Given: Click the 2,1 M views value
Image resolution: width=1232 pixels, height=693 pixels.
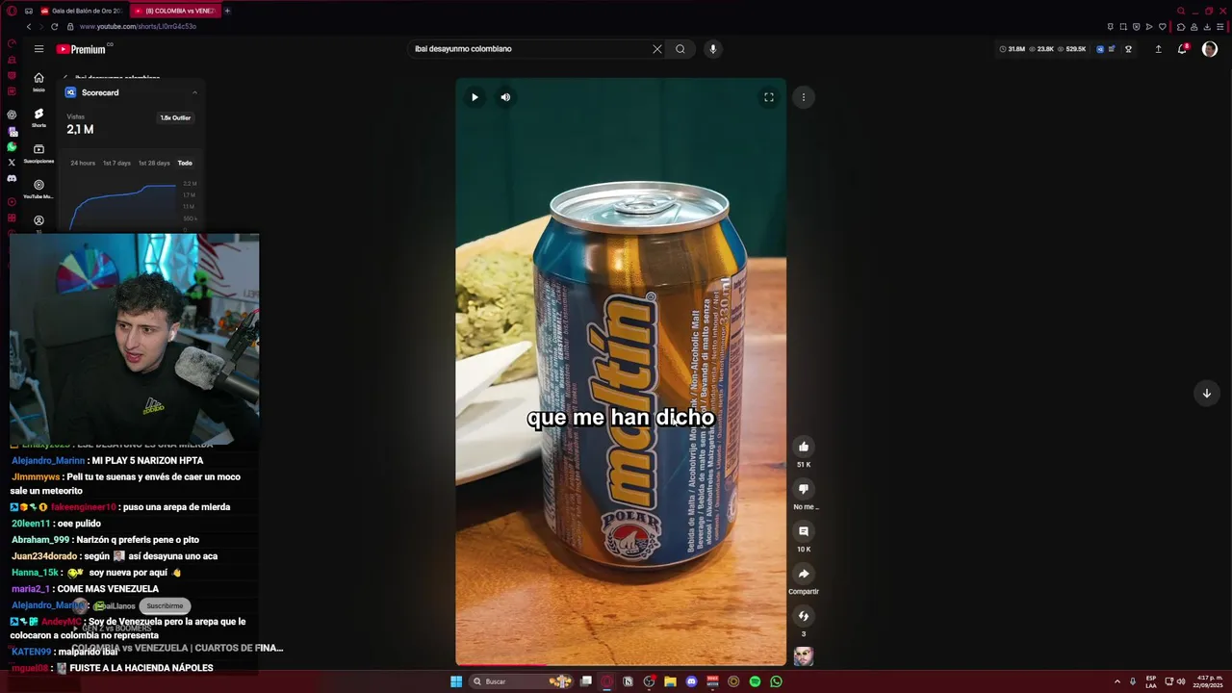Looking at the screenshot, I should [x=80, y=130].
